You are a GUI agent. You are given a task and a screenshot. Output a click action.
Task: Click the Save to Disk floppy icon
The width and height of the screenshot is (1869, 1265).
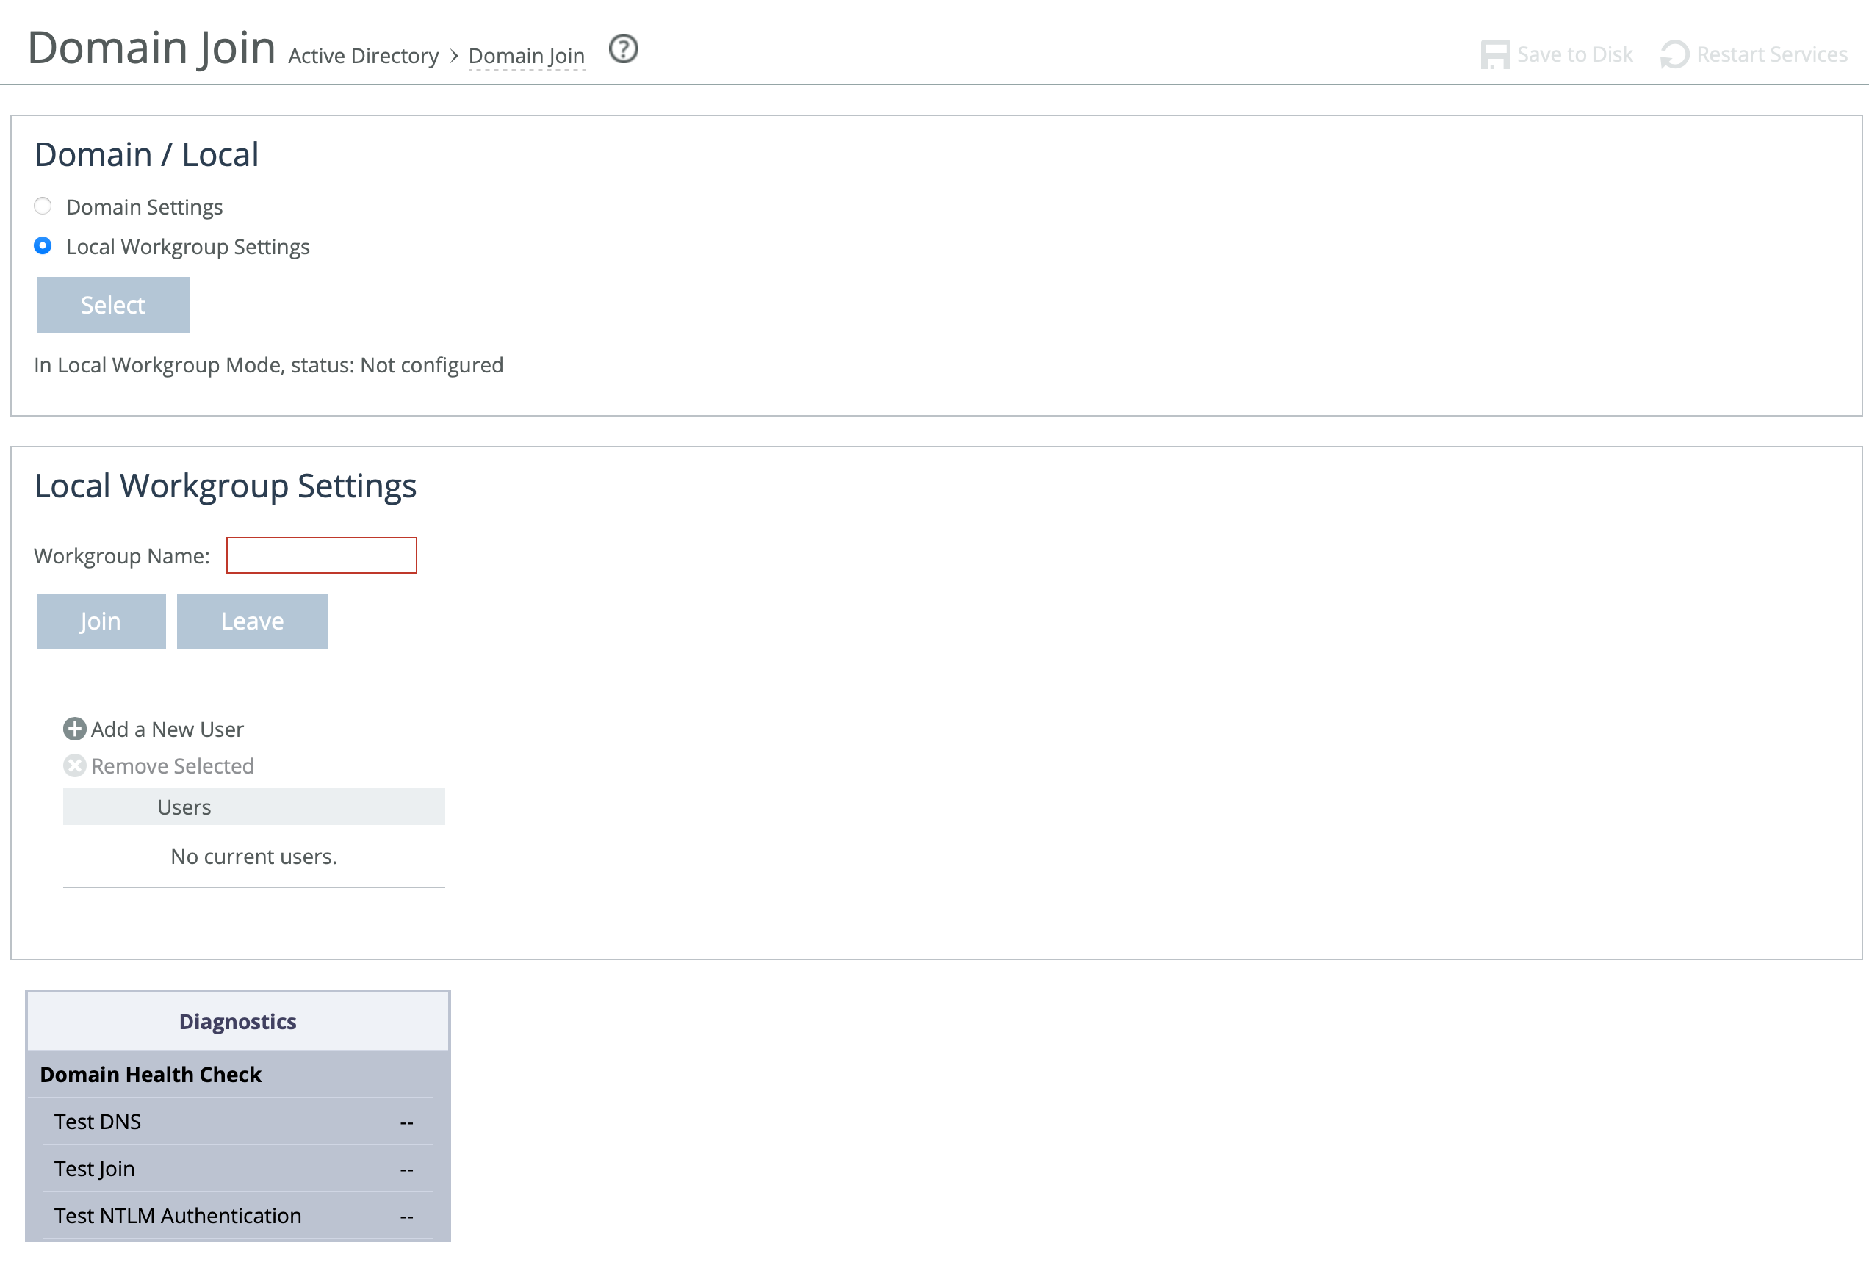tap(1494, 54)
